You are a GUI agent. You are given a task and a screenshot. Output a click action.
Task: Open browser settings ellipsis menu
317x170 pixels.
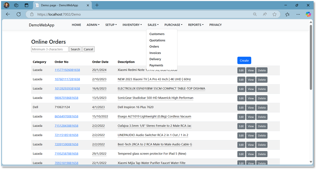[x=298, y=14]
